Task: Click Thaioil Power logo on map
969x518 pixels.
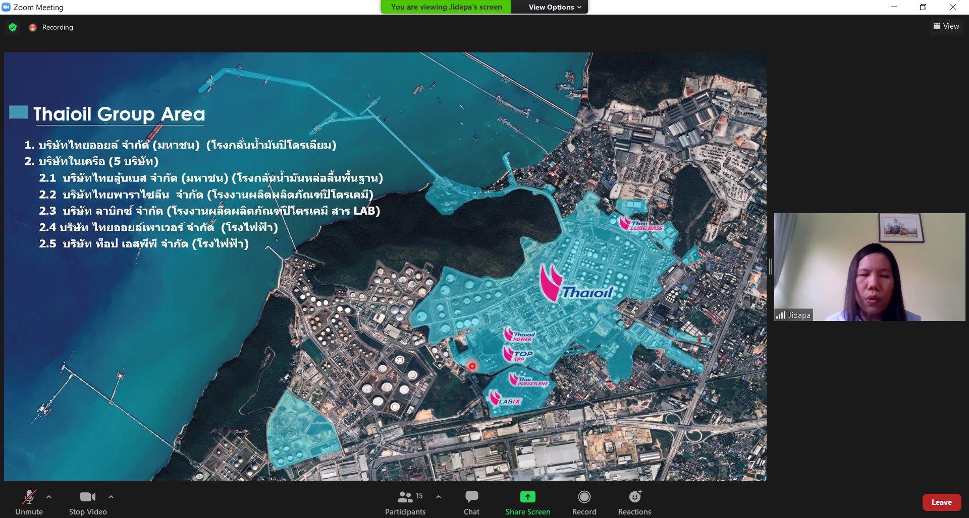Action: 519,335
